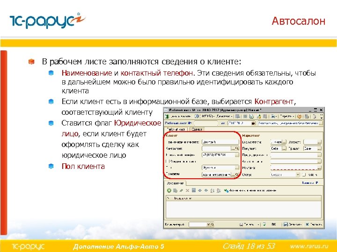Click pencil edit icon in list toolbar

tap(182, 190)
